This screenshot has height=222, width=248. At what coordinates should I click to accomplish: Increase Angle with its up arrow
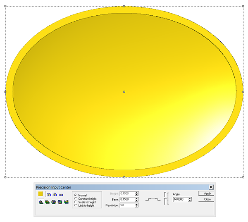(x=190, y=198)
